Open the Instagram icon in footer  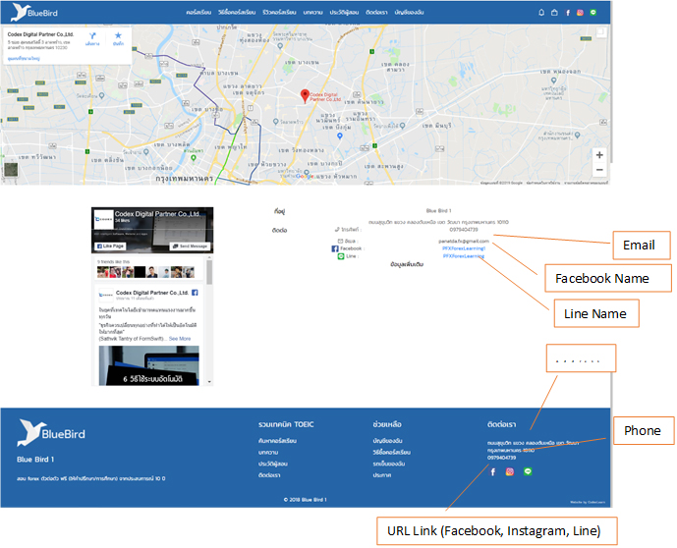(509, 471)
